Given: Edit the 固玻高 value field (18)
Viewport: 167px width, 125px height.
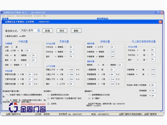Looking at the screenshot, I should pyautogui.click(x=121, y=65).
